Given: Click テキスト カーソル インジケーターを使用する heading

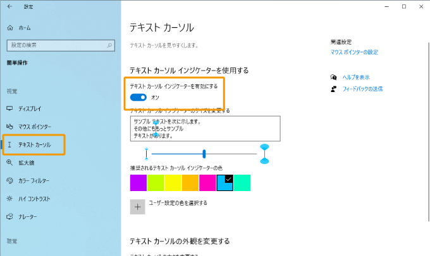Looking at the screenshot, I should [189, 71].
